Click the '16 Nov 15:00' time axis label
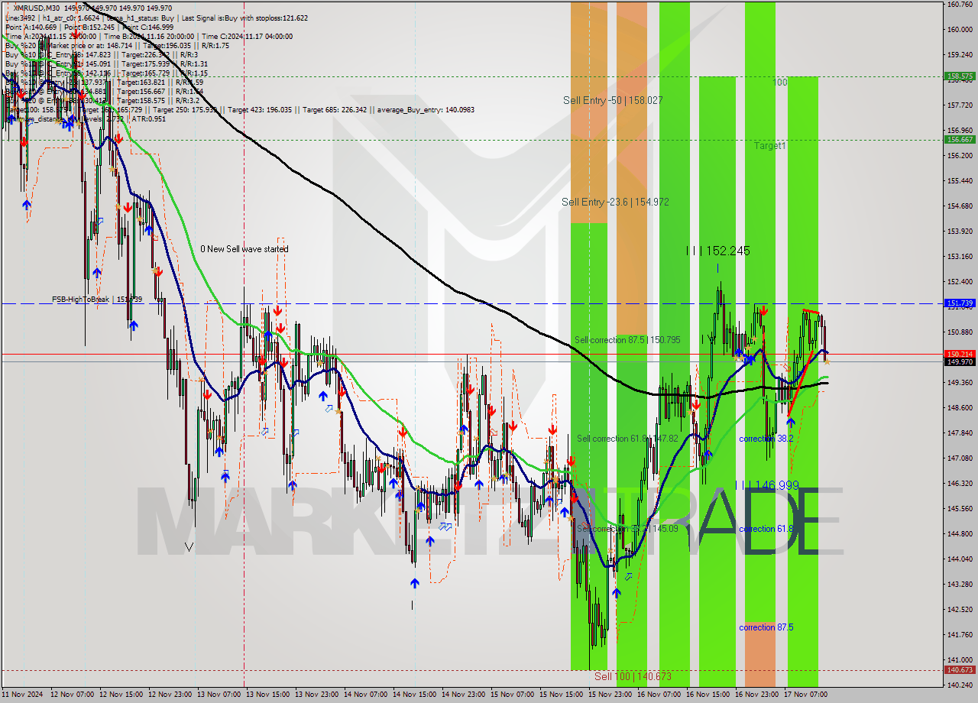978x703 pixels. click(x=708, y=695)
